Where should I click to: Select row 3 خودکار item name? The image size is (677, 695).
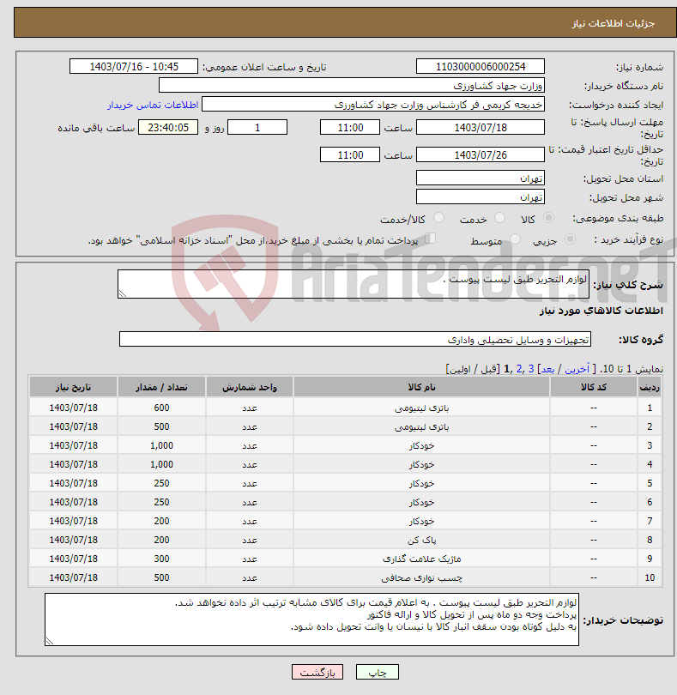click(x=421, y=445)
